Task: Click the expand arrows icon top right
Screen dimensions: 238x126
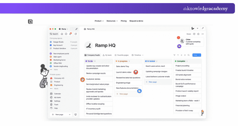Action: [203, 28]
